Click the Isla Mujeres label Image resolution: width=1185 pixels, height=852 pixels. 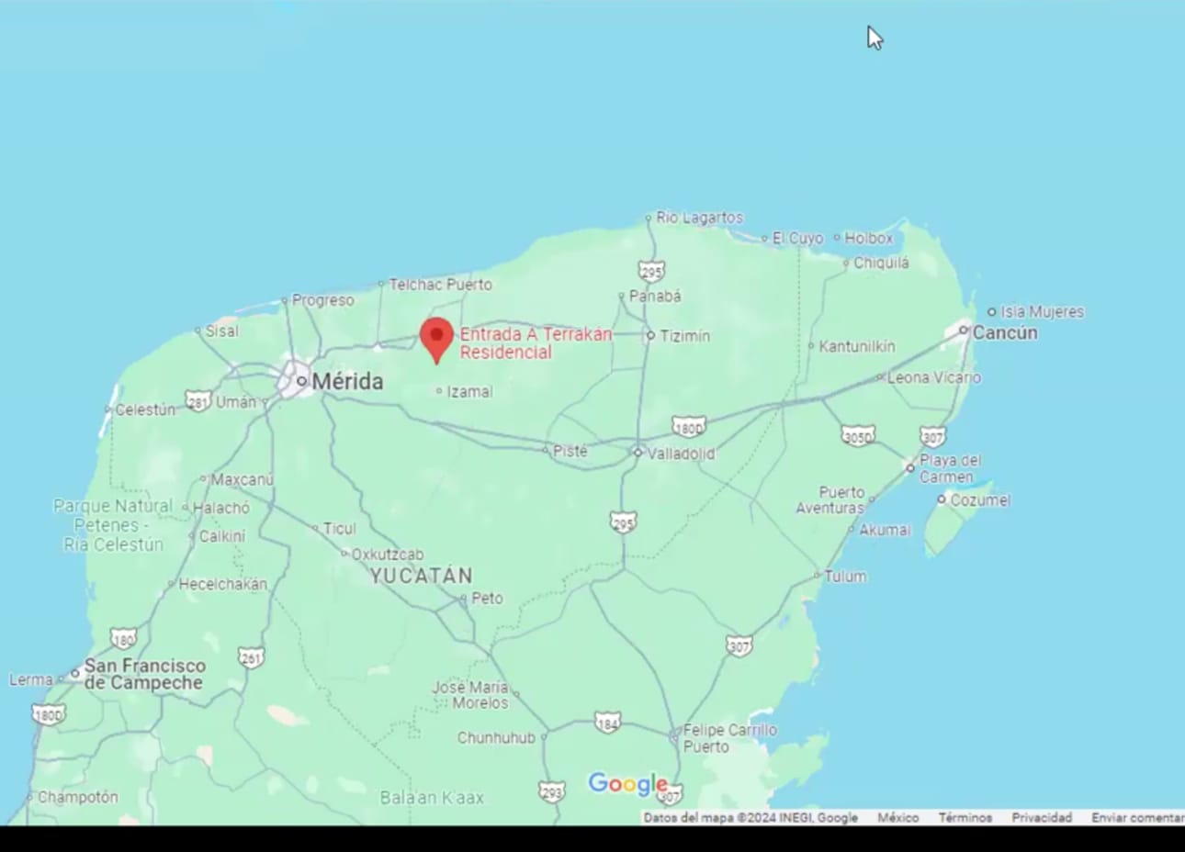click(x=1042, y=312)
